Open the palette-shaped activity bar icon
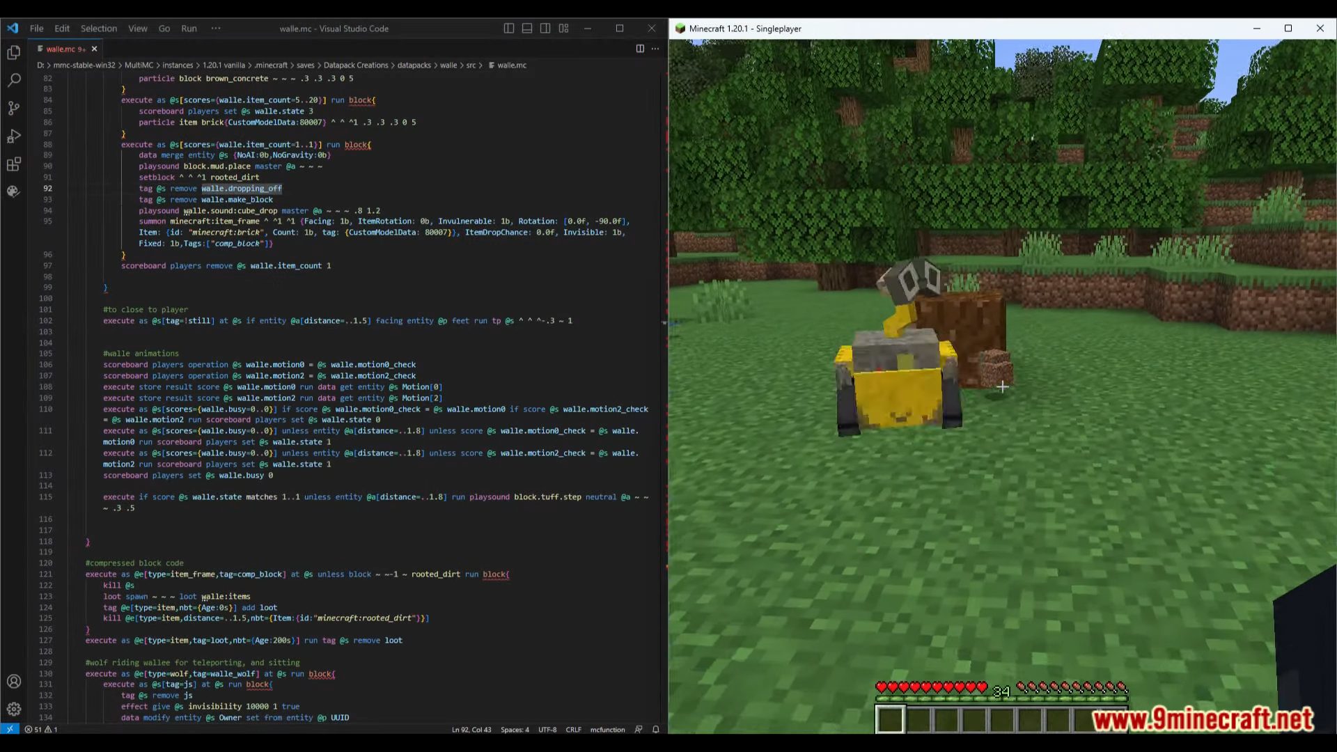Screen dimensions: 1337x752 (13, 191)
